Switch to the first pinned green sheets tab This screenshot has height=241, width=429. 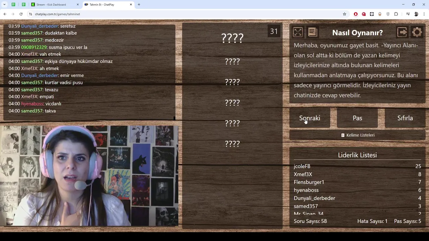click(x=13, y=4)
